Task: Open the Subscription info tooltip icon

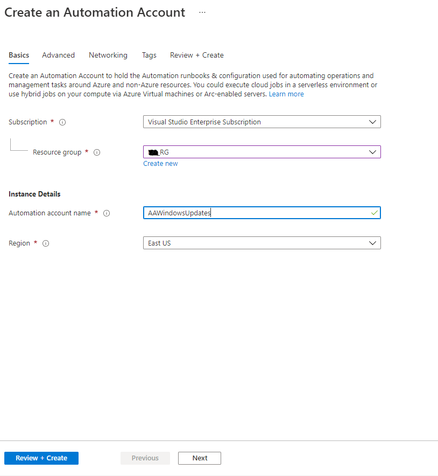Action: pyautogui.click(x=62, y=122)
